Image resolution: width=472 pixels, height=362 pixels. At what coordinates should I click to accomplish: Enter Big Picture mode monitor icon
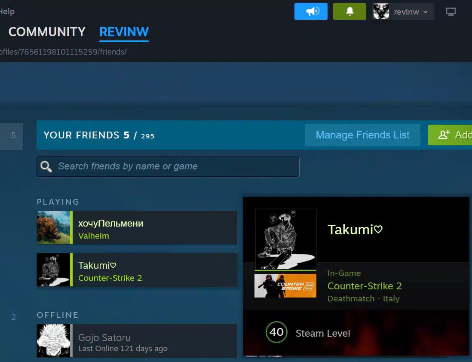tap(451, 12)
